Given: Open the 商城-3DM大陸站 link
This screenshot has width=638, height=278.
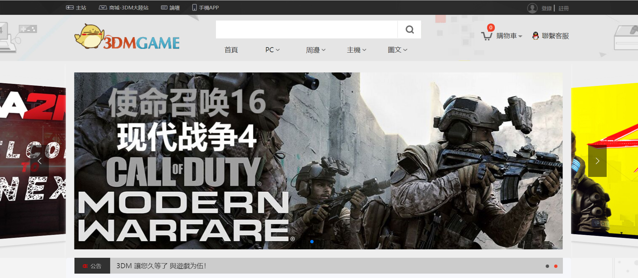Looking at the screenshot, I should tap(129, 7).
